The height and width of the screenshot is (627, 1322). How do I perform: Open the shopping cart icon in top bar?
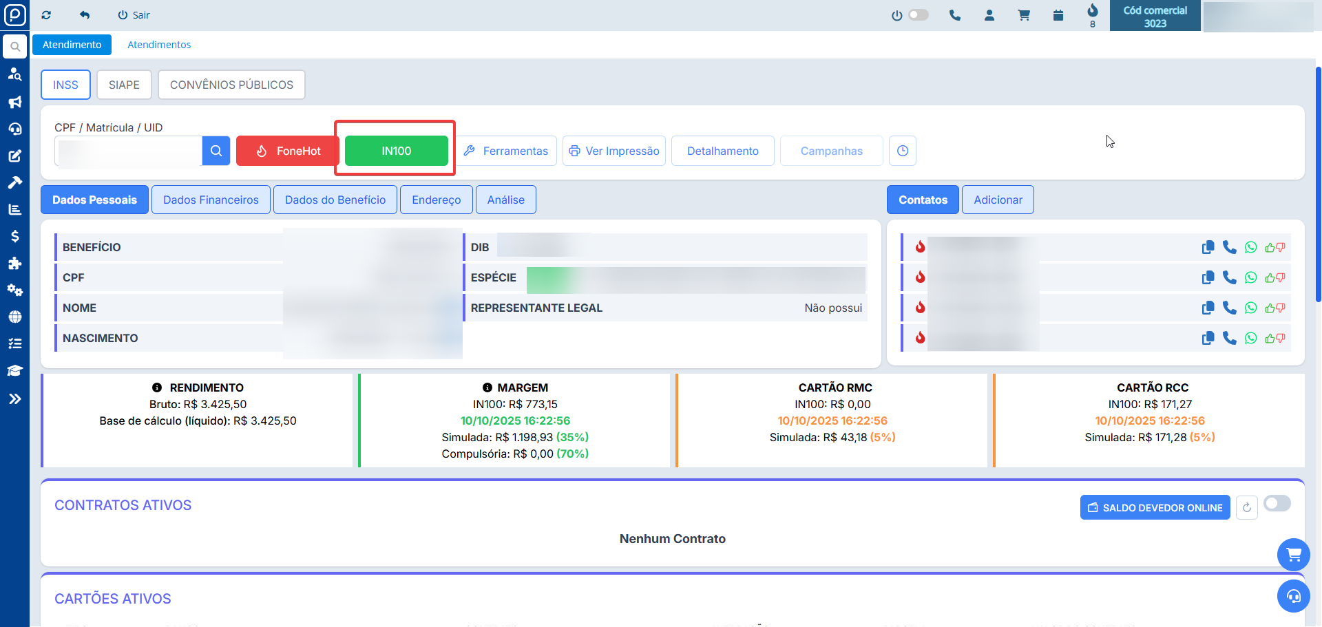click(1024, 15)
